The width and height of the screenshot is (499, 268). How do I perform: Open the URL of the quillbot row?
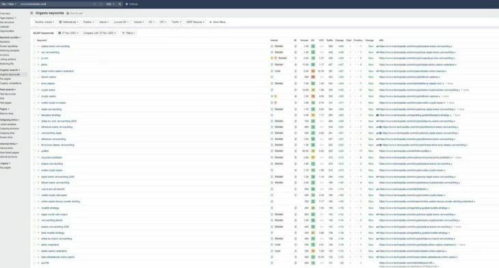404,151
